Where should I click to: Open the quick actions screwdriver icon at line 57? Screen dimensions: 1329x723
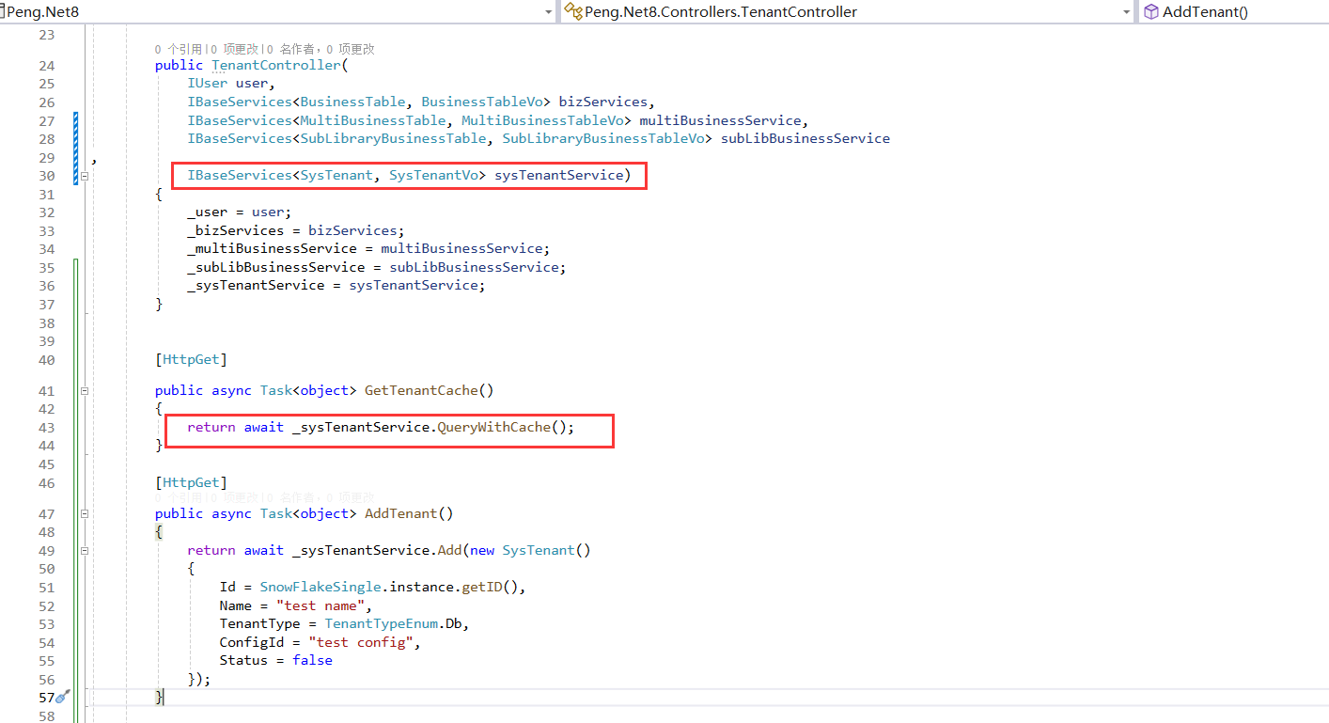[63, 697]
